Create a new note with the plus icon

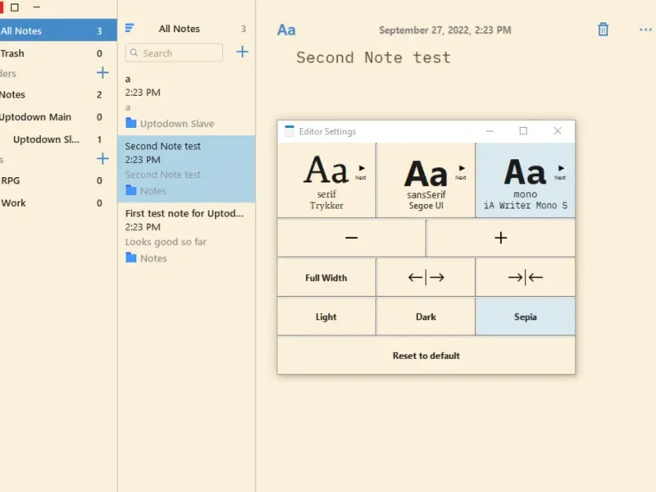pyautogui.click(x=242, y=52)
